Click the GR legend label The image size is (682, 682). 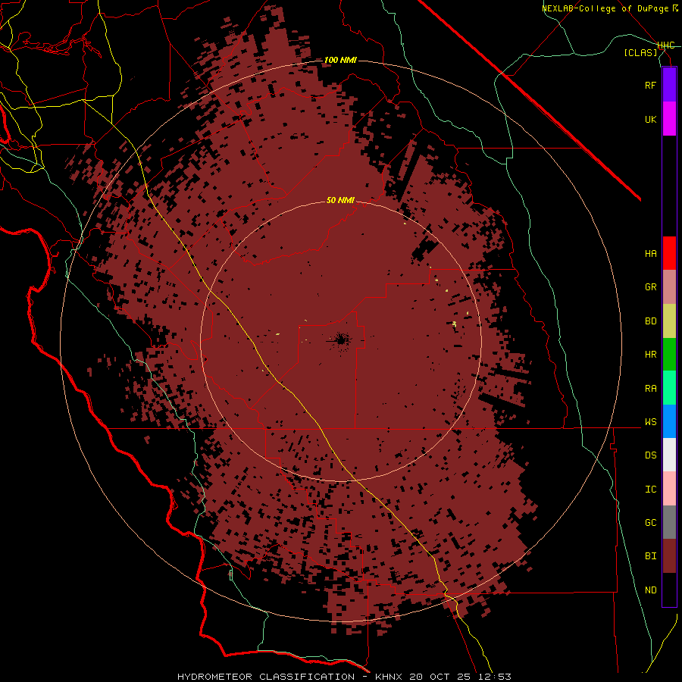(x=650, y=287)
